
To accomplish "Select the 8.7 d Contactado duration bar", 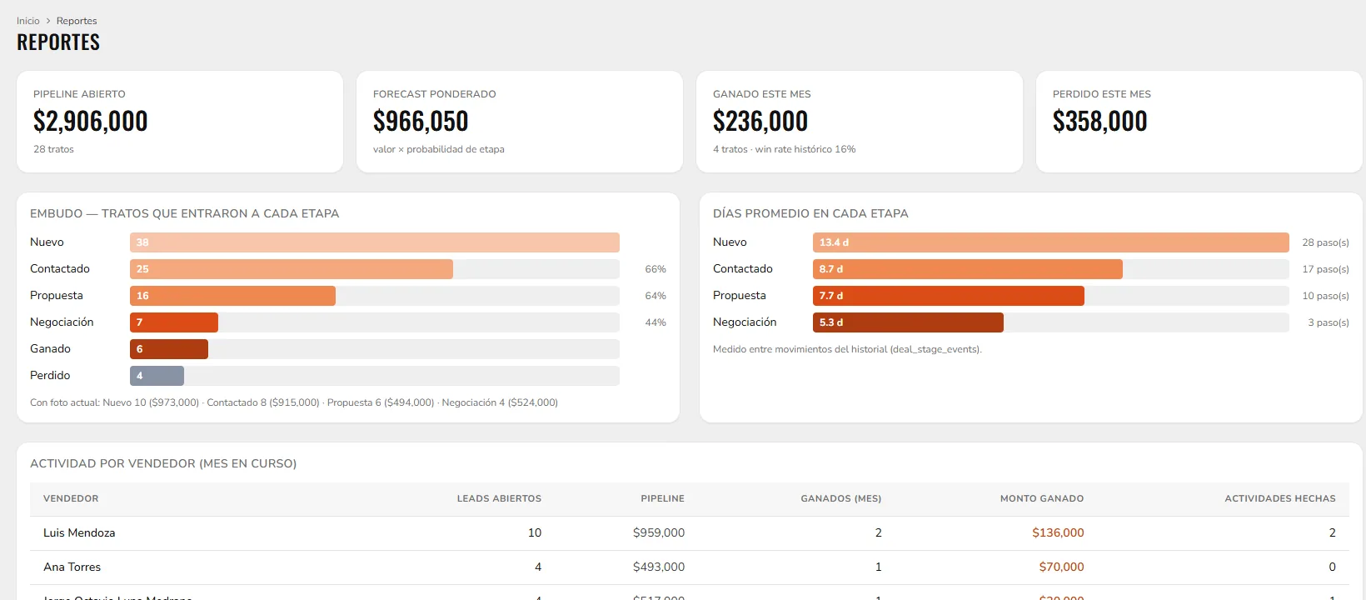I will tap(968, 269).
